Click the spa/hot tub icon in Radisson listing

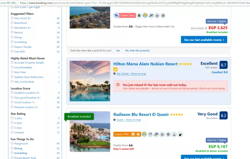coord(174,134)
